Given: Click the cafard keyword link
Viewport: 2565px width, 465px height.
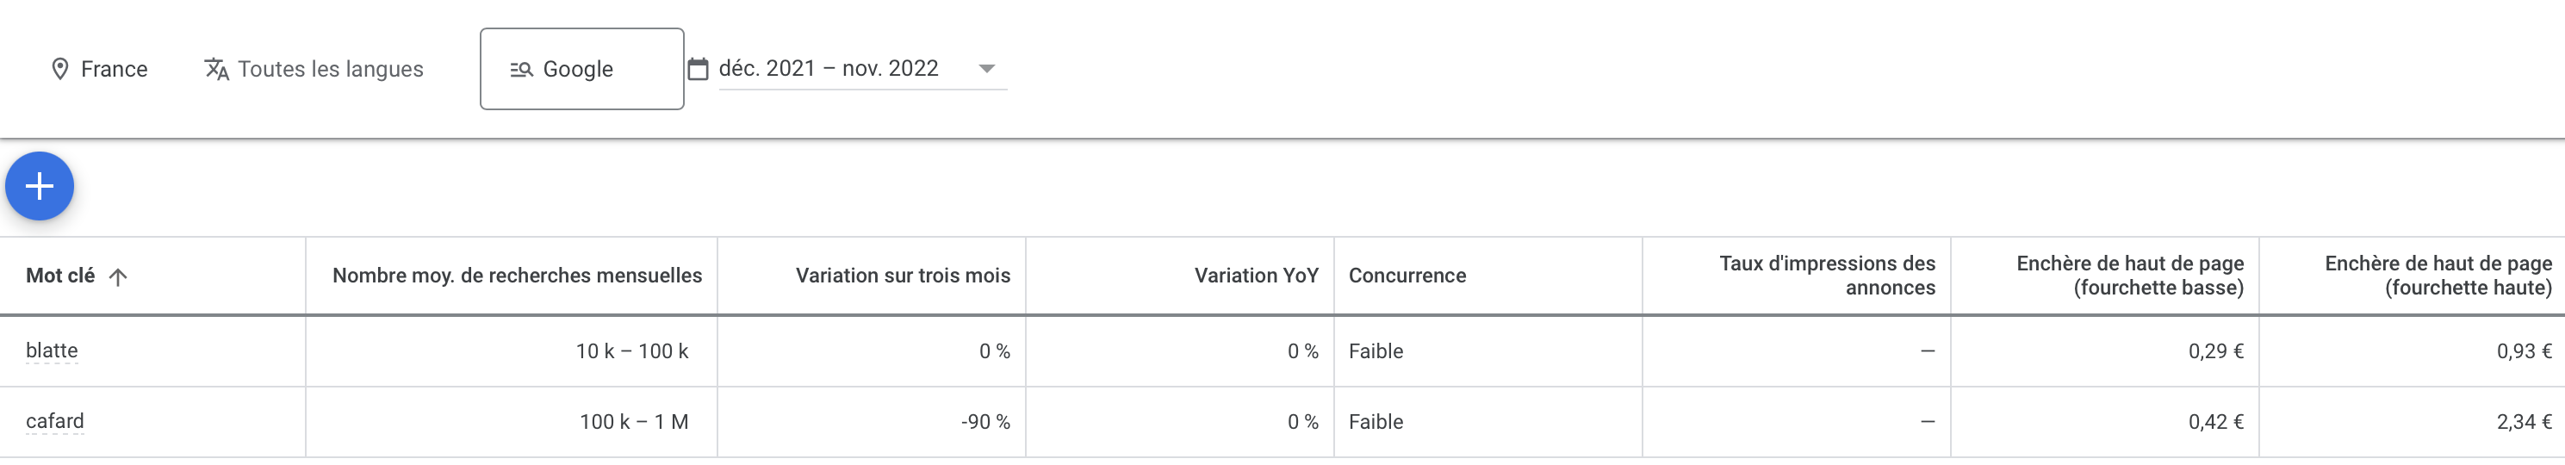Looking at the screenshot, I should 55,421.
